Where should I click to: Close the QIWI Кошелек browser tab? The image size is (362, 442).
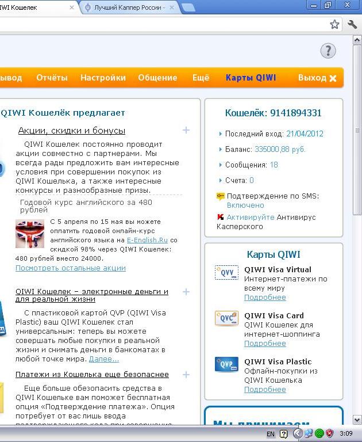(x=72, y=7)
